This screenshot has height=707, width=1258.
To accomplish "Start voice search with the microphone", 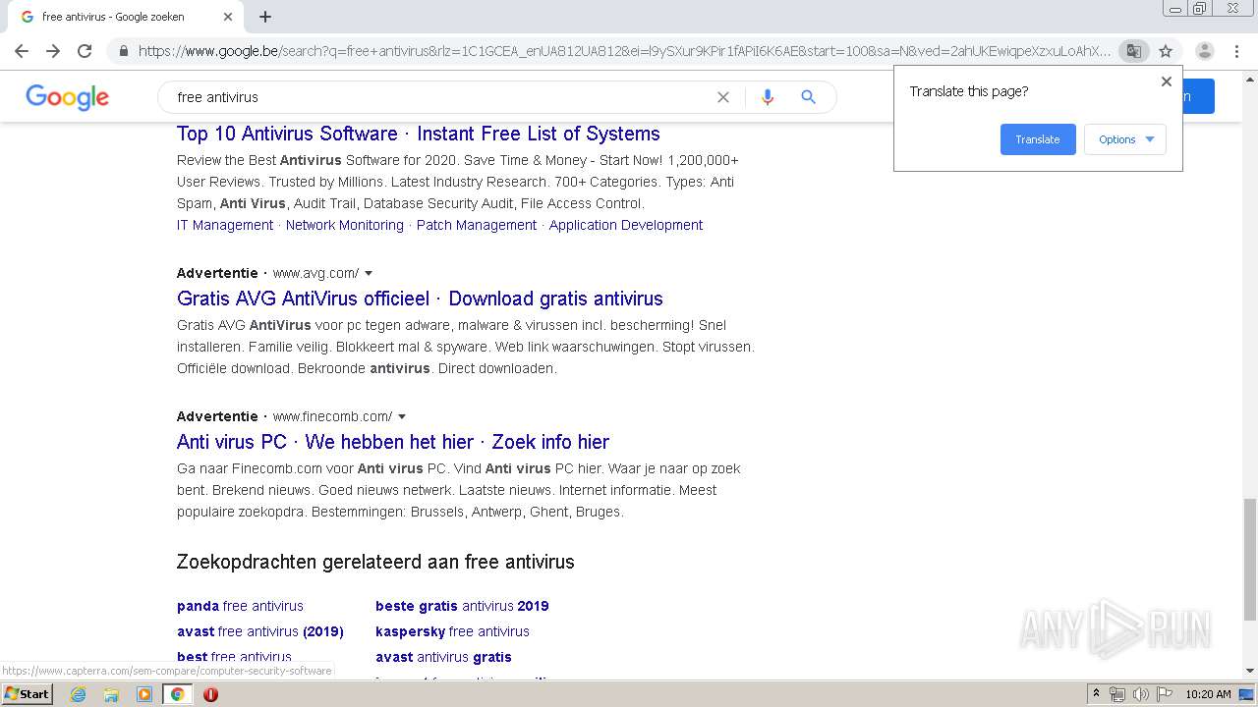I will click(x=768, y=97).
